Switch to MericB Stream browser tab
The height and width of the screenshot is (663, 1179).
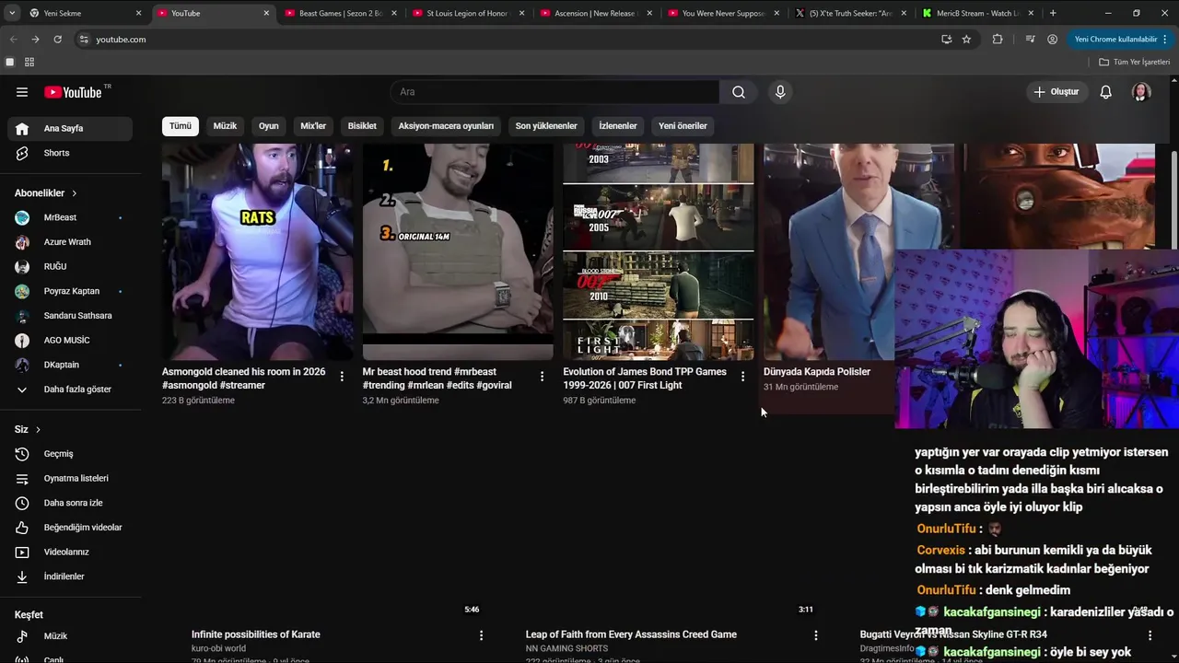976,13
